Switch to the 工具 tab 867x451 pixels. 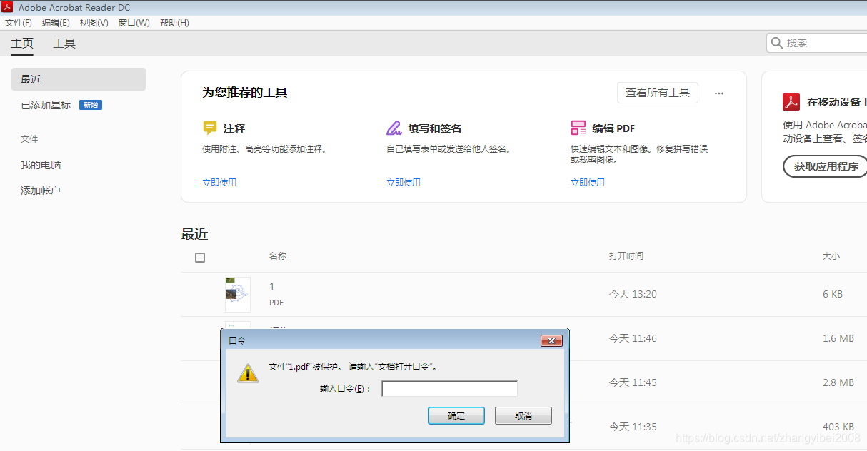tap(64, 43)
